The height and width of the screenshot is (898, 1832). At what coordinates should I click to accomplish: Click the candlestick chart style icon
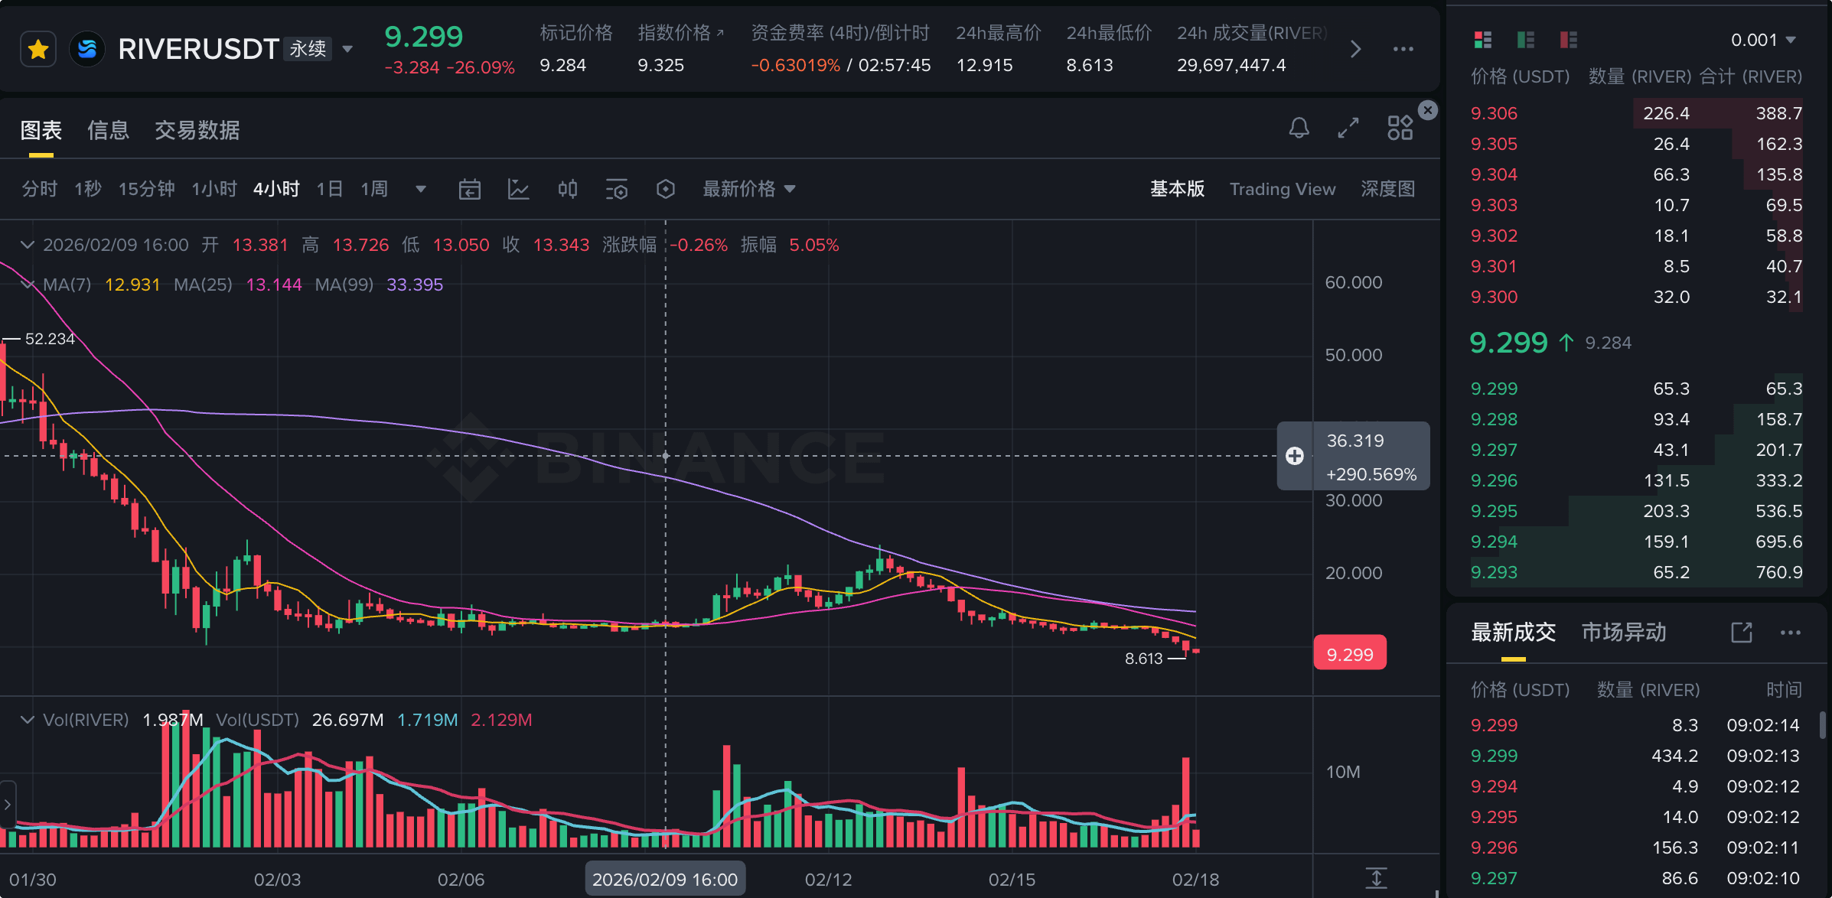click(567, 189)
